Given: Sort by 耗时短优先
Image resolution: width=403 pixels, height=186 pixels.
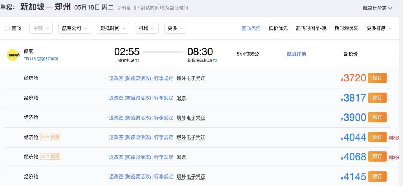Looking at the screenshot, I should pos(346,28).
